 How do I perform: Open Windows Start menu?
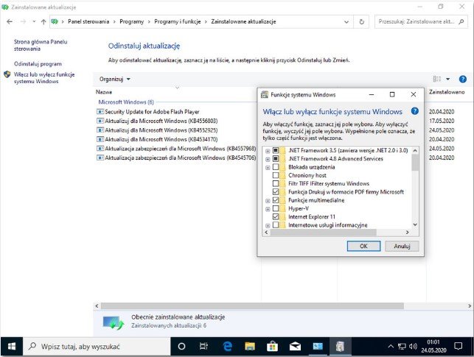(x=12, y=347)
